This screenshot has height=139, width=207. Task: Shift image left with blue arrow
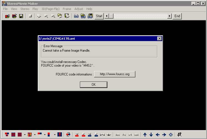[158, 135]
